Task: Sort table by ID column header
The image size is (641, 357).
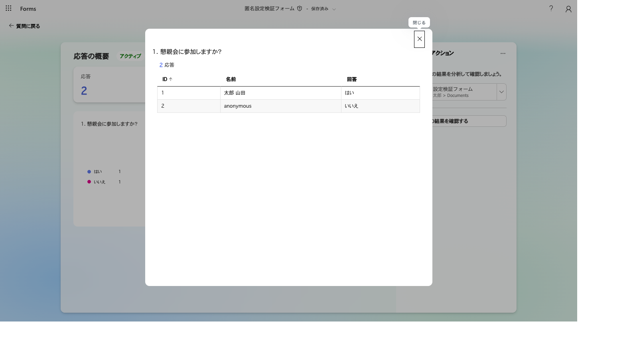Action: 167,79
